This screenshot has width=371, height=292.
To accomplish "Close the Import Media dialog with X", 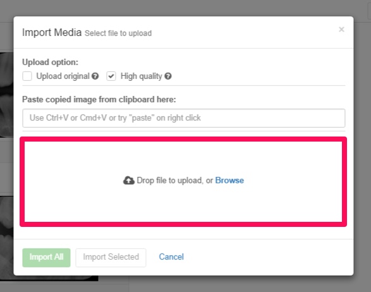I will pos(341,29).
